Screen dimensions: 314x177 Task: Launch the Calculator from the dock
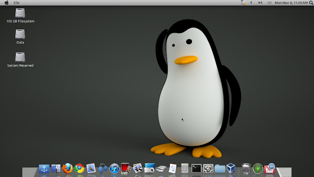pyautogui.click(x=185, y=168)
